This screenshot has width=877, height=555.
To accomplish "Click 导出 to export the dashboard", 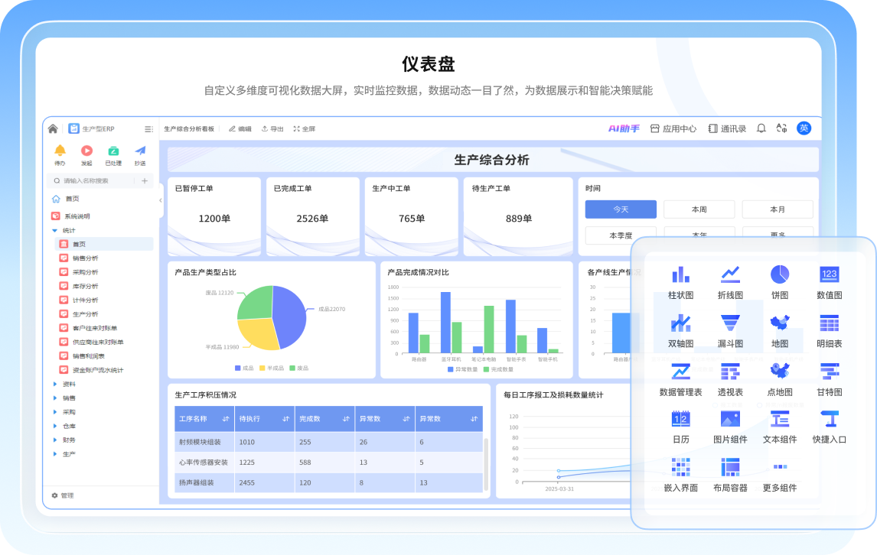I will pyautogui.click(x=272, y=128).
